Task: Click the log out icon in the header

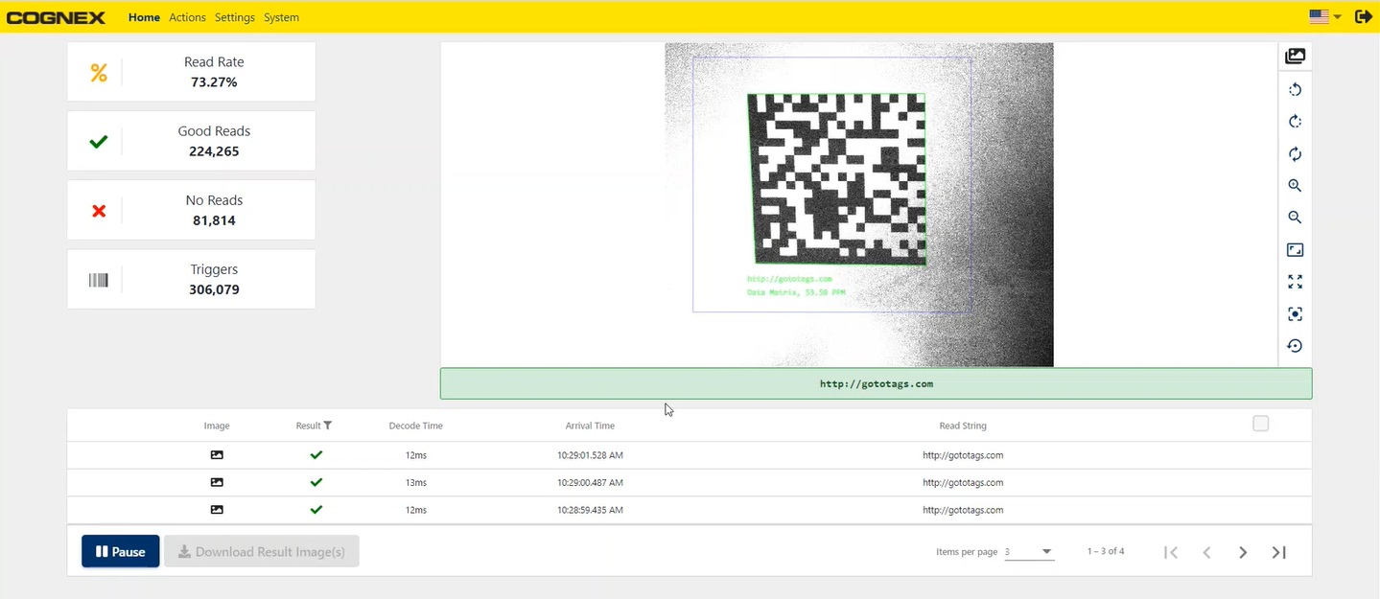Action: click(1362, 16)
